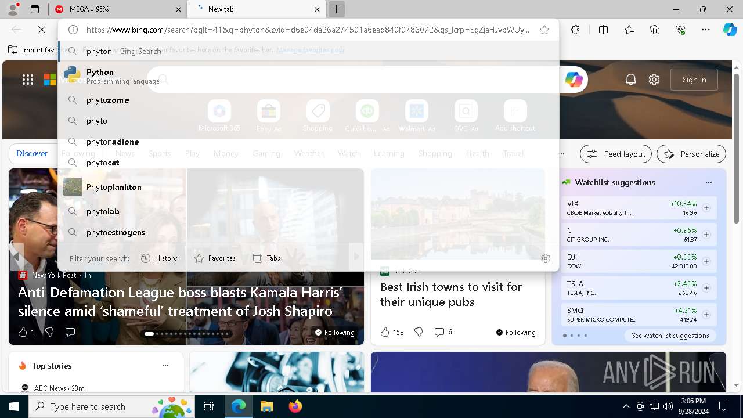
Task: Open the Favorites list icon
Action: 629,30
